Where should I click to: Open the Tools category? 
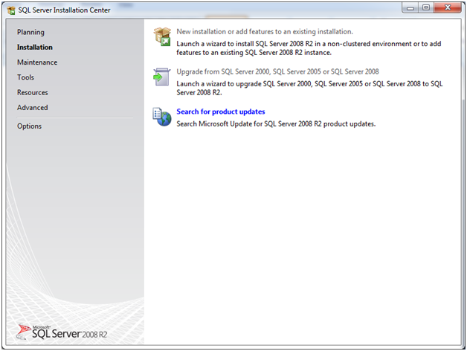[25, 77]
